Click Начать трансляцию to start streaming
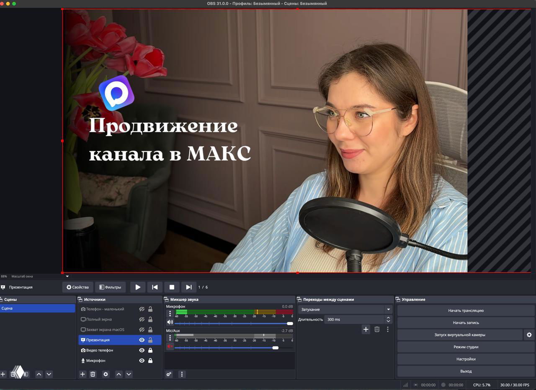 coord(466,310)
